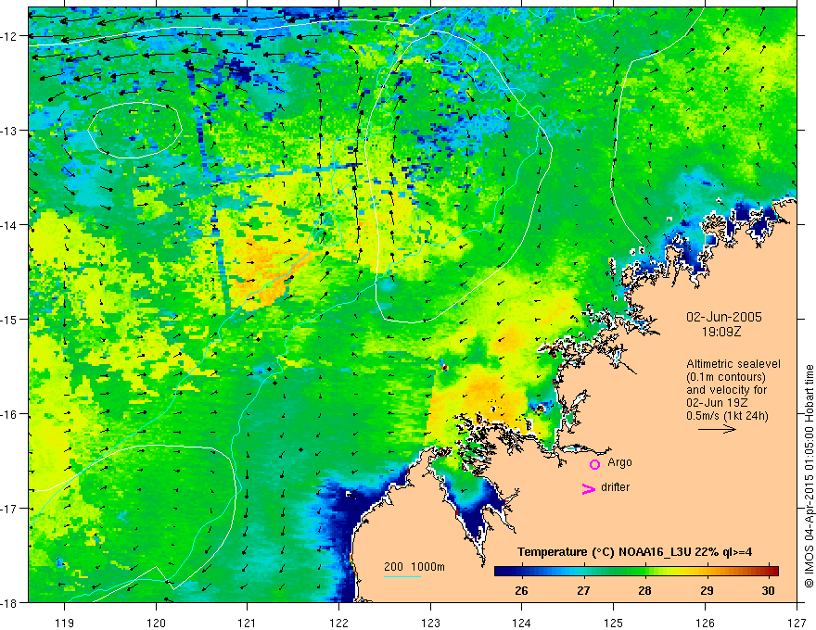Click the colorbar value '27'

tap(583, 591)
